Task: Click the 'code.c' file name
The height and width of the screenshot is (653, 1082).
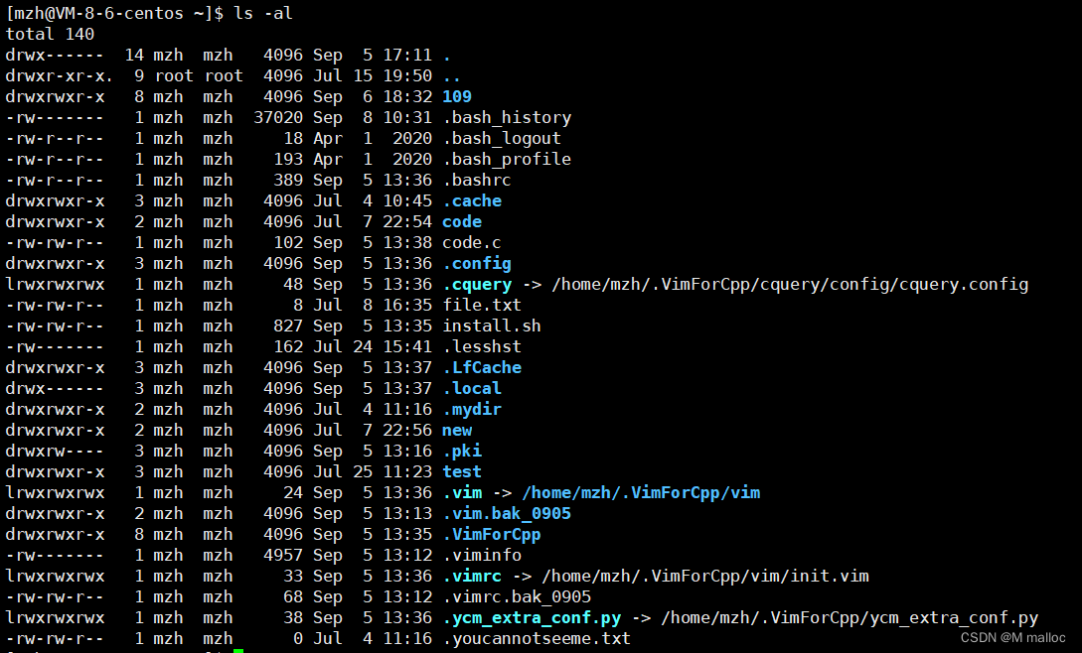Action: click(x=471, y=243)
